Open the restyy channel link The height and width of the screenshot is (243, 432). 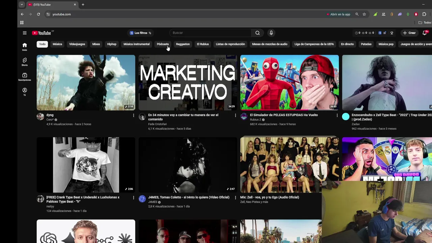(x=50, y=206)
